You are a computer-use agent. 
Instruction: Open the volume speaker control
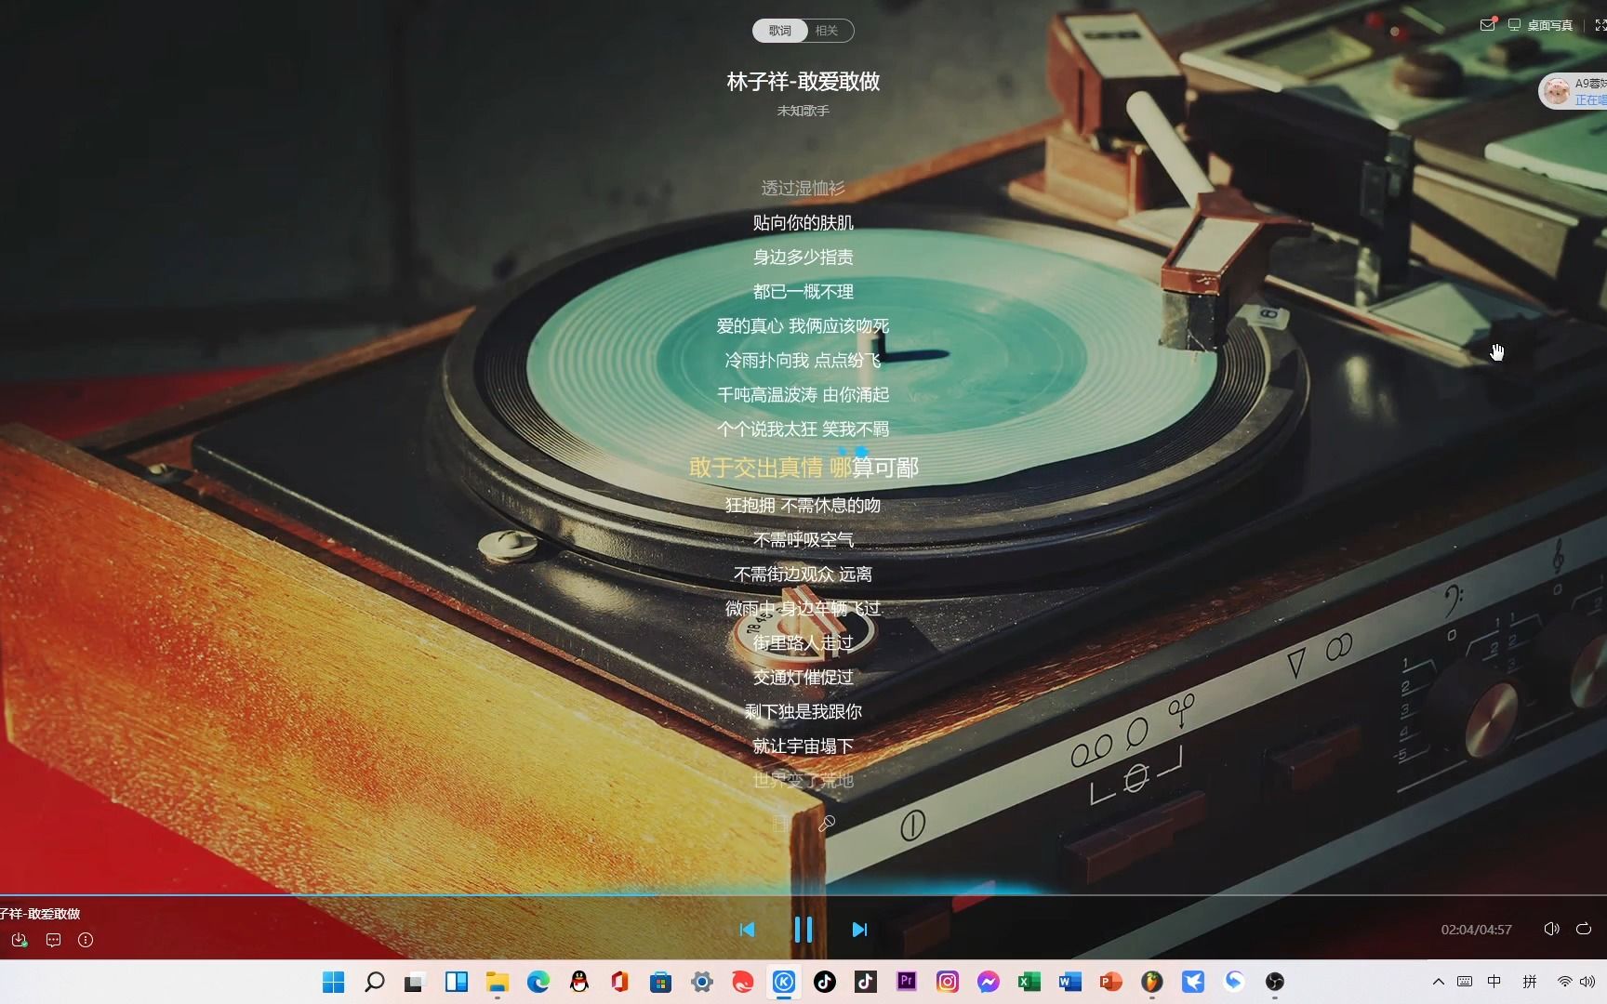[x=1551, y=929]
